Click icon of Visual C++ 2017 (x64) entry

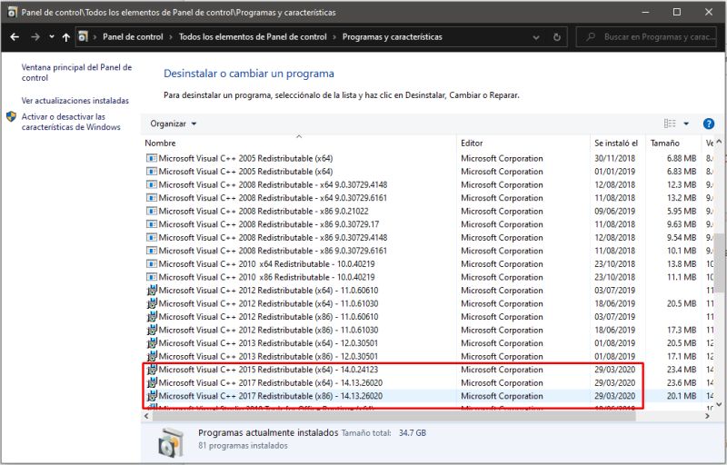click(152, 382)
